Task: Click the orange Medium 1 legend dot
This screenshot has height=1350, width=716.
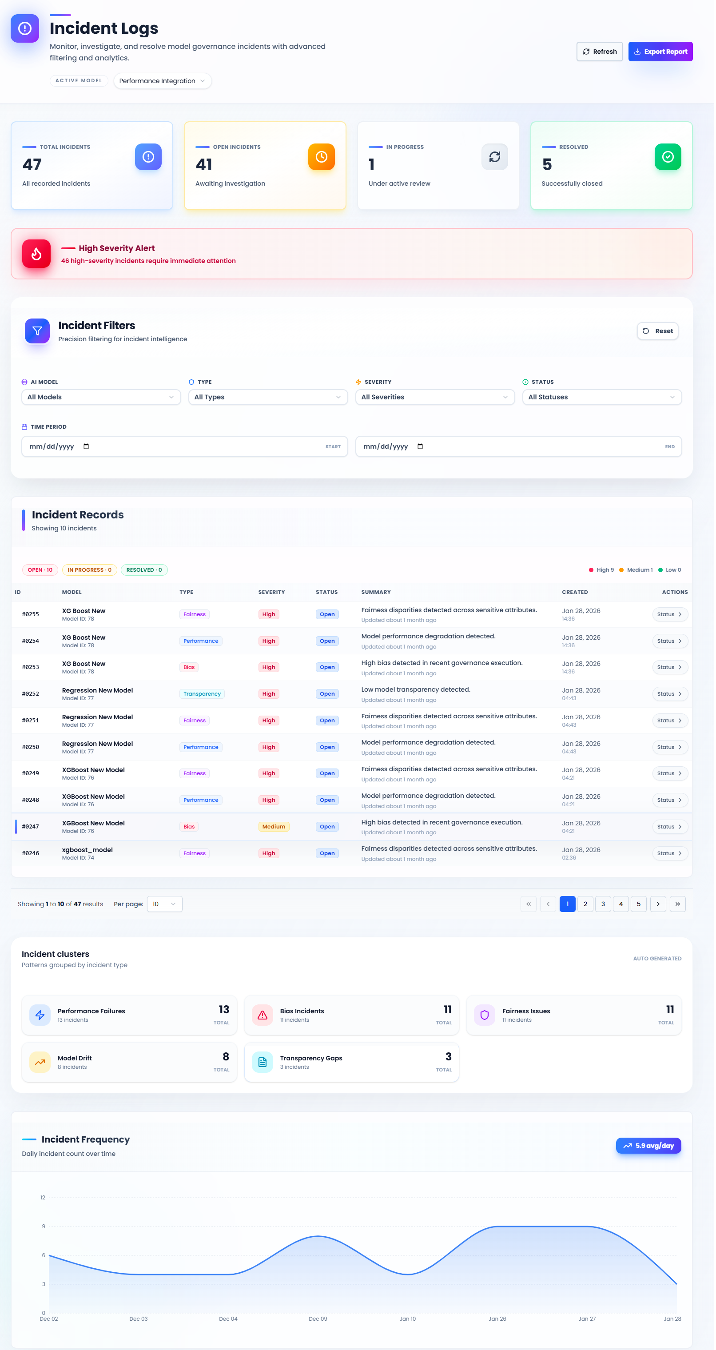Action: [622, 570]
